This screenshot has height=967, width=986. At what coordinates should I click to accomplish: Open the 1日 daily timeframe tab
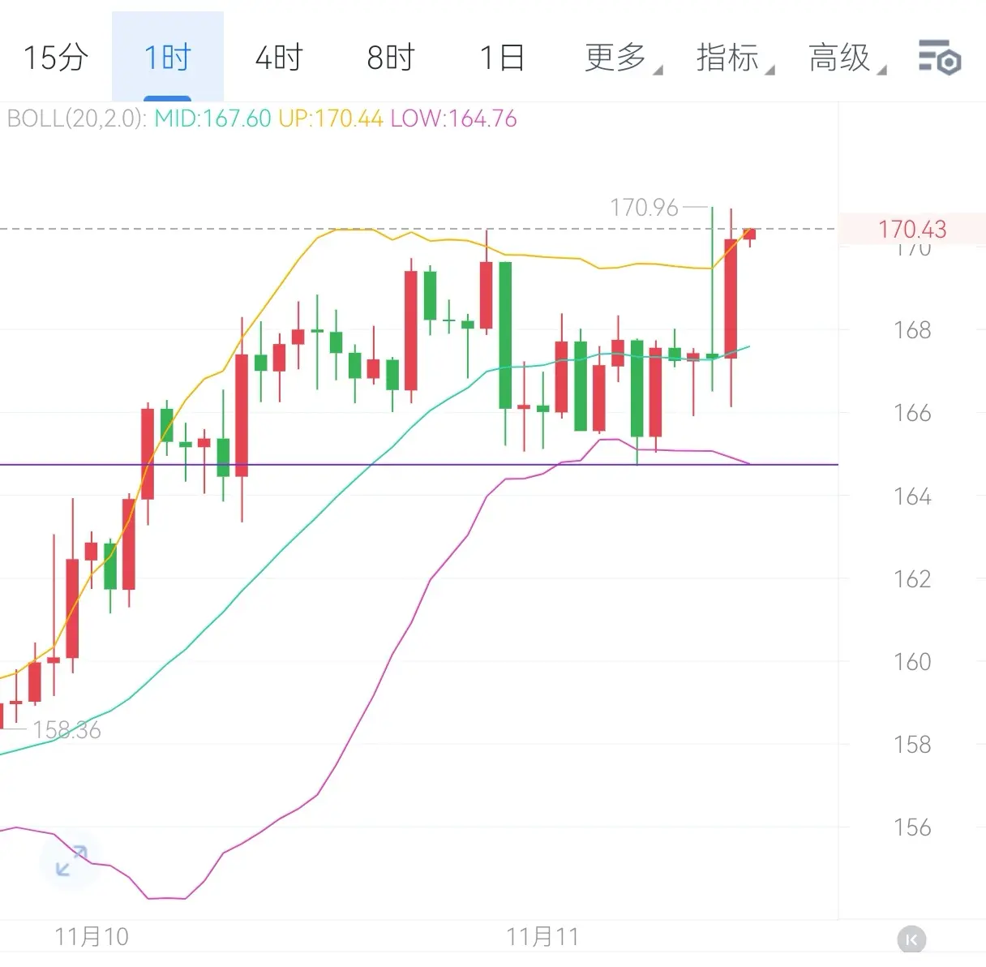point(503,58)
